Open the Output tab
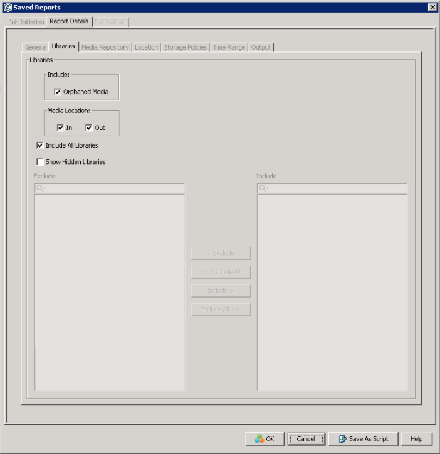Screen dimensions: 440x454 point(261,47)
